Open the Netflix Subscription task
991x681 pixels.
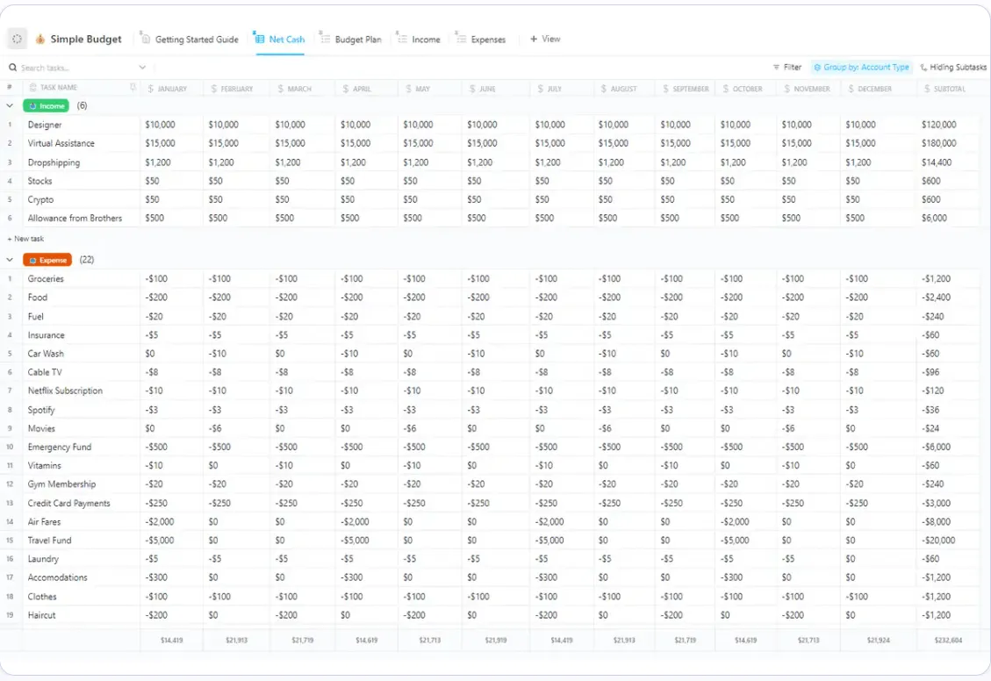(x=65, y=391)
